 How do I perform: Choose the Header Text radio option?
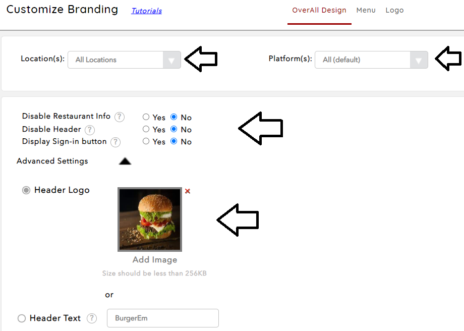coord(22,318)
